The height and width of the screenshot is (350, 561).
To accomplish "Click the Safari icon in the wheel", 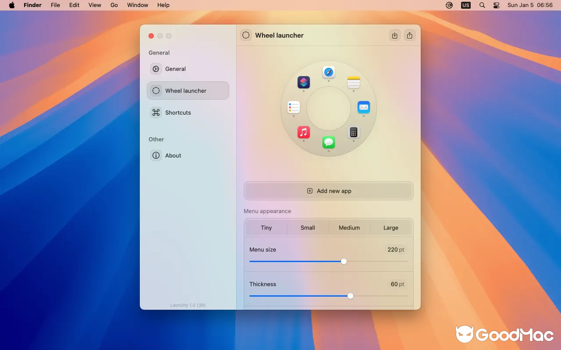I will tap(329, 72).
